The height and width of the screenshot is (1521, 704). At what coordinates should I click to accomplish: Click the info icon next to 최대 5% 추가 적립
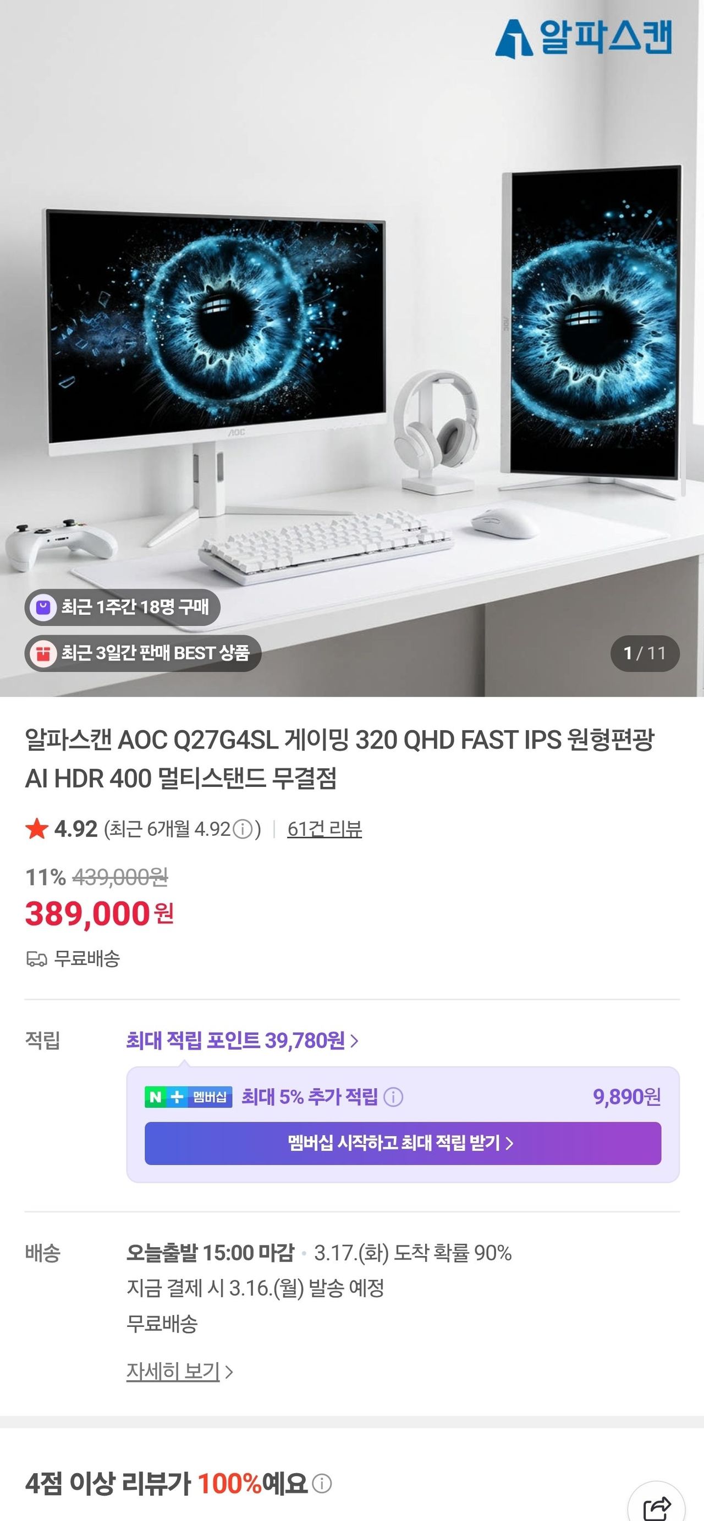pyautogui.click(x=393, y=1097)
